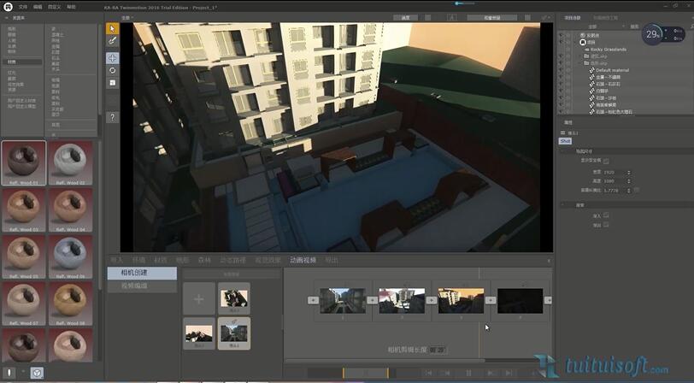Enable the 显示安全框 checkbox
The height and width of the screenshot is (383, 694).
[x=606, y=161]
